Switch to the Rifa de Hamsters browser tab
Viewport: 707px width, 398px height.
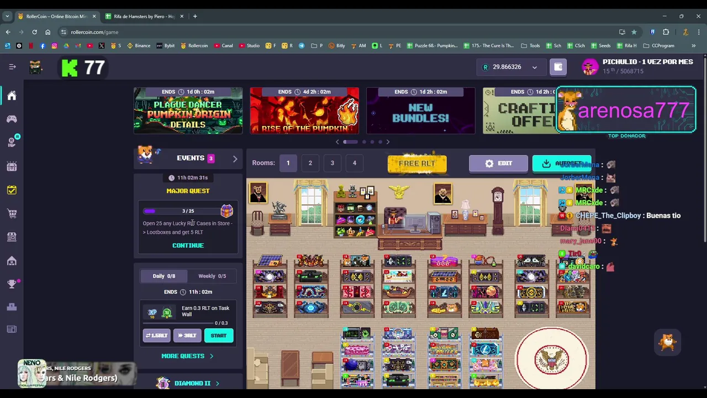tap(144, 16)
